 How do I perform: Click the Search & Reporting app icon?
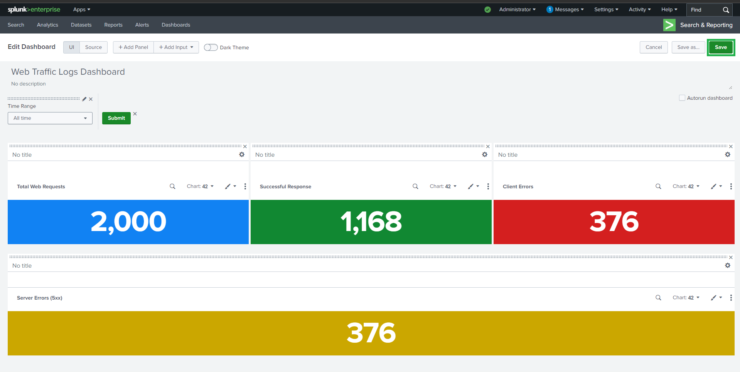[669, 25]
